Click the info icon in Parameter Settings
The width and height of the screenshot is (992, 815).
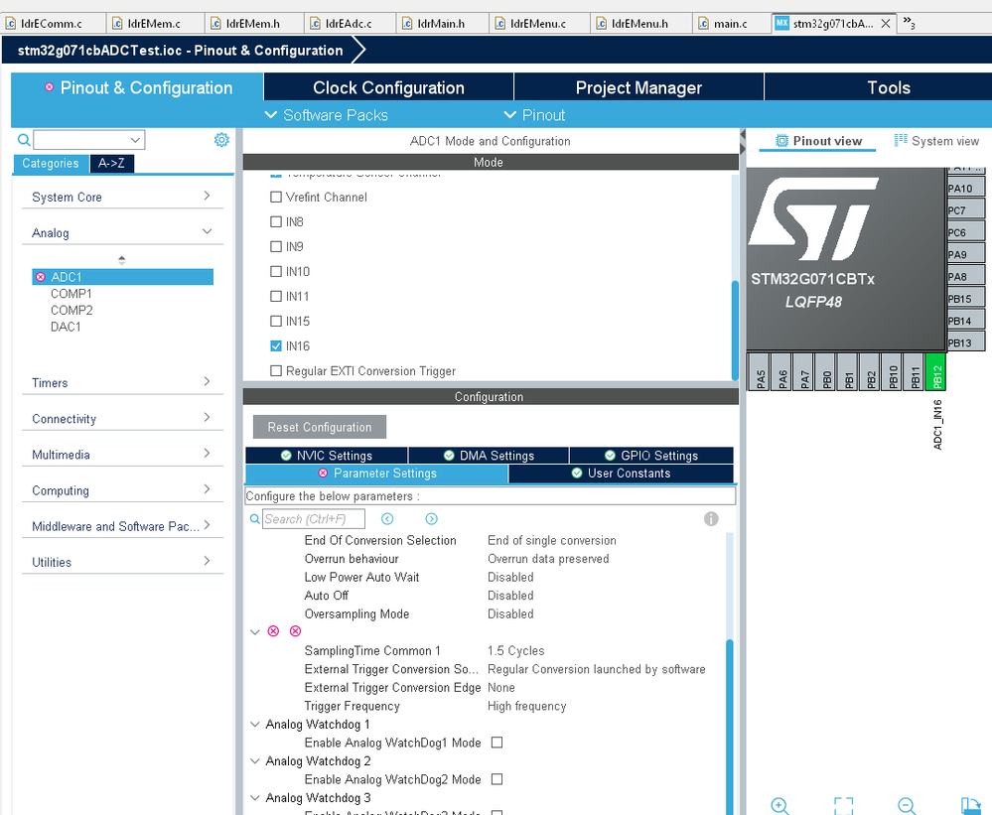click(711, 519)
